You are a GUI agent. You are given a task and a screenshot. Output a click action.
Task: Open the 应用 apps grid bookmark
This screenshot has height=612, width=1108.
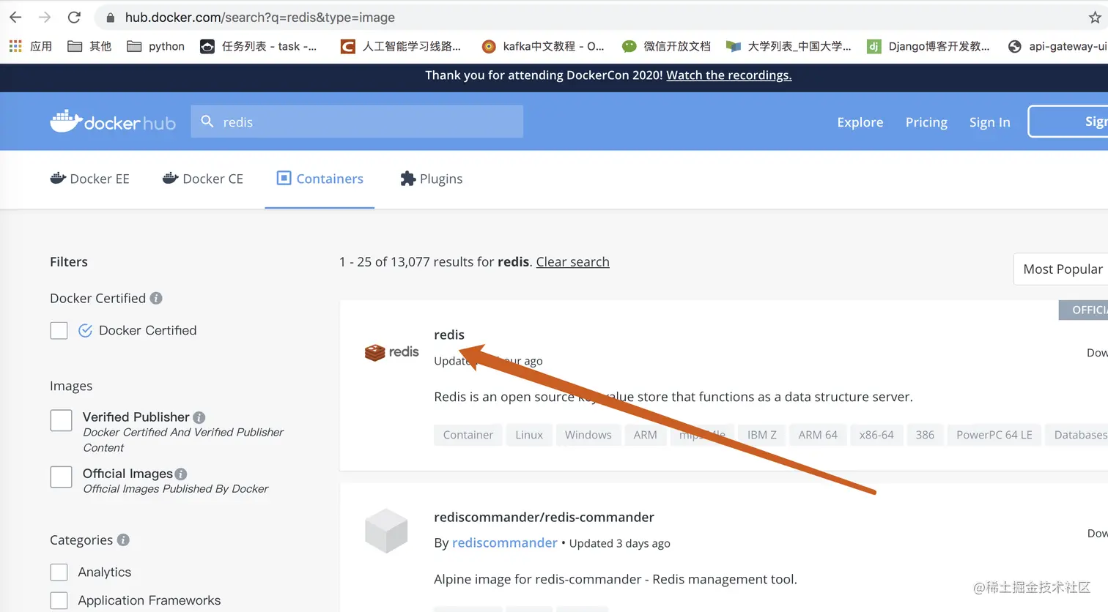click(x=30, y=46)
